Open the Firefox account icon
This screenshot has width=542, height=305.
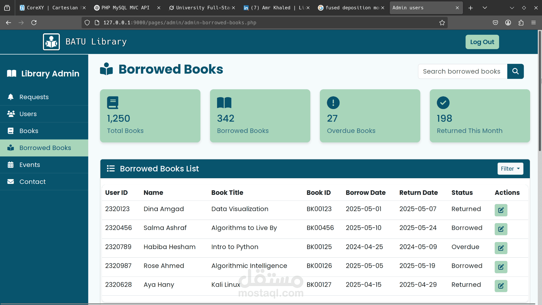point(508,23)
